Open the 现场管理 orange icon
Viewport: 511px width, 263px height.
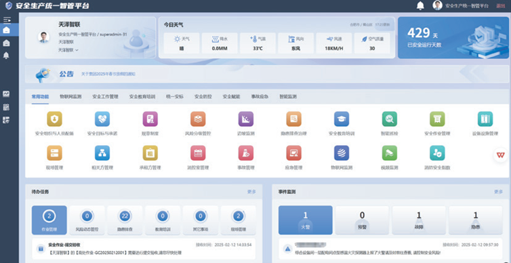[54, 153]
